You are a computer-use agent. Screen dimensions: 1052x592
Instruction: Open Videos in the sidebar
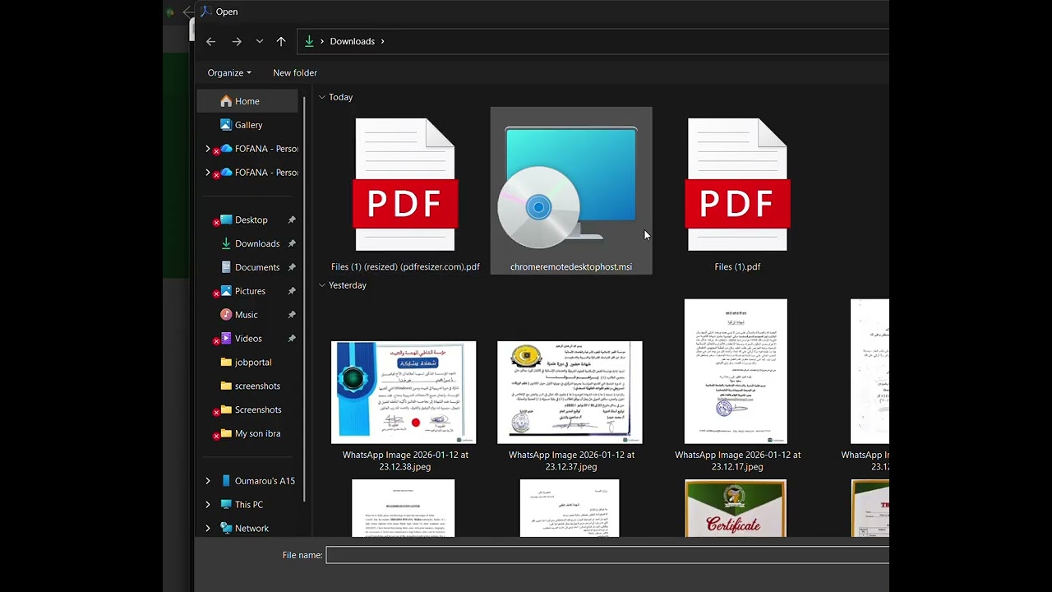[x=247, y=338]
